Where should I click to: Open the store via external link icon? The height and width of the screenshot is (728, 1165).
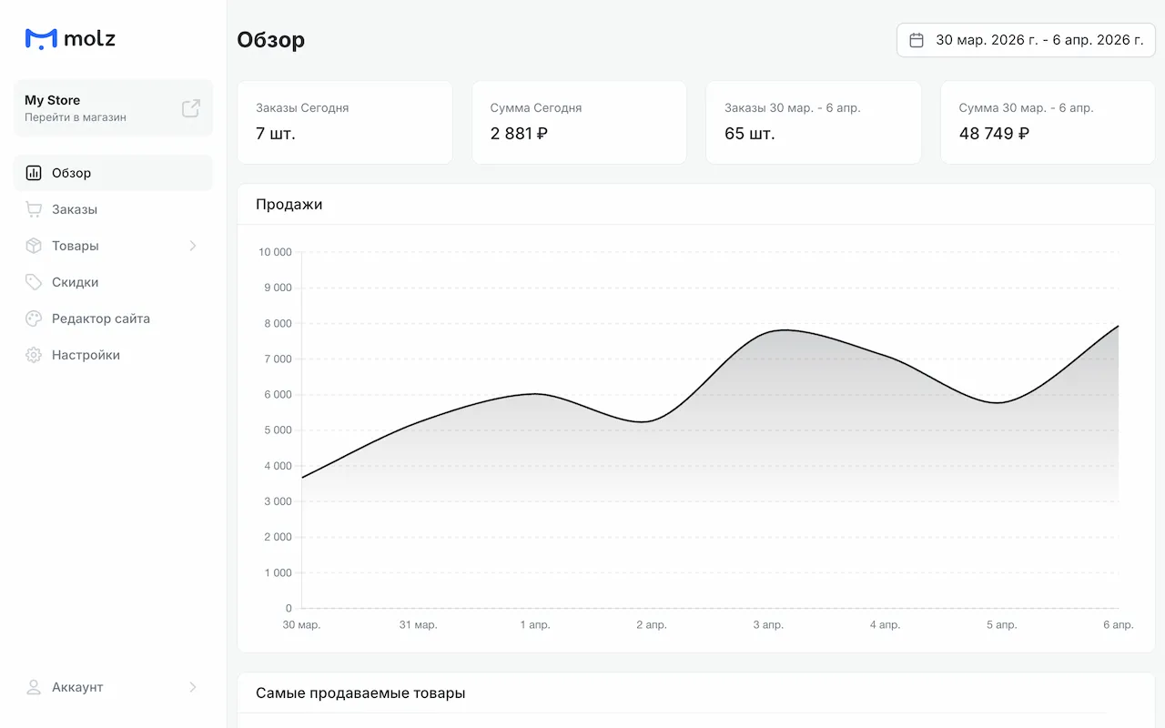point(190,108)
